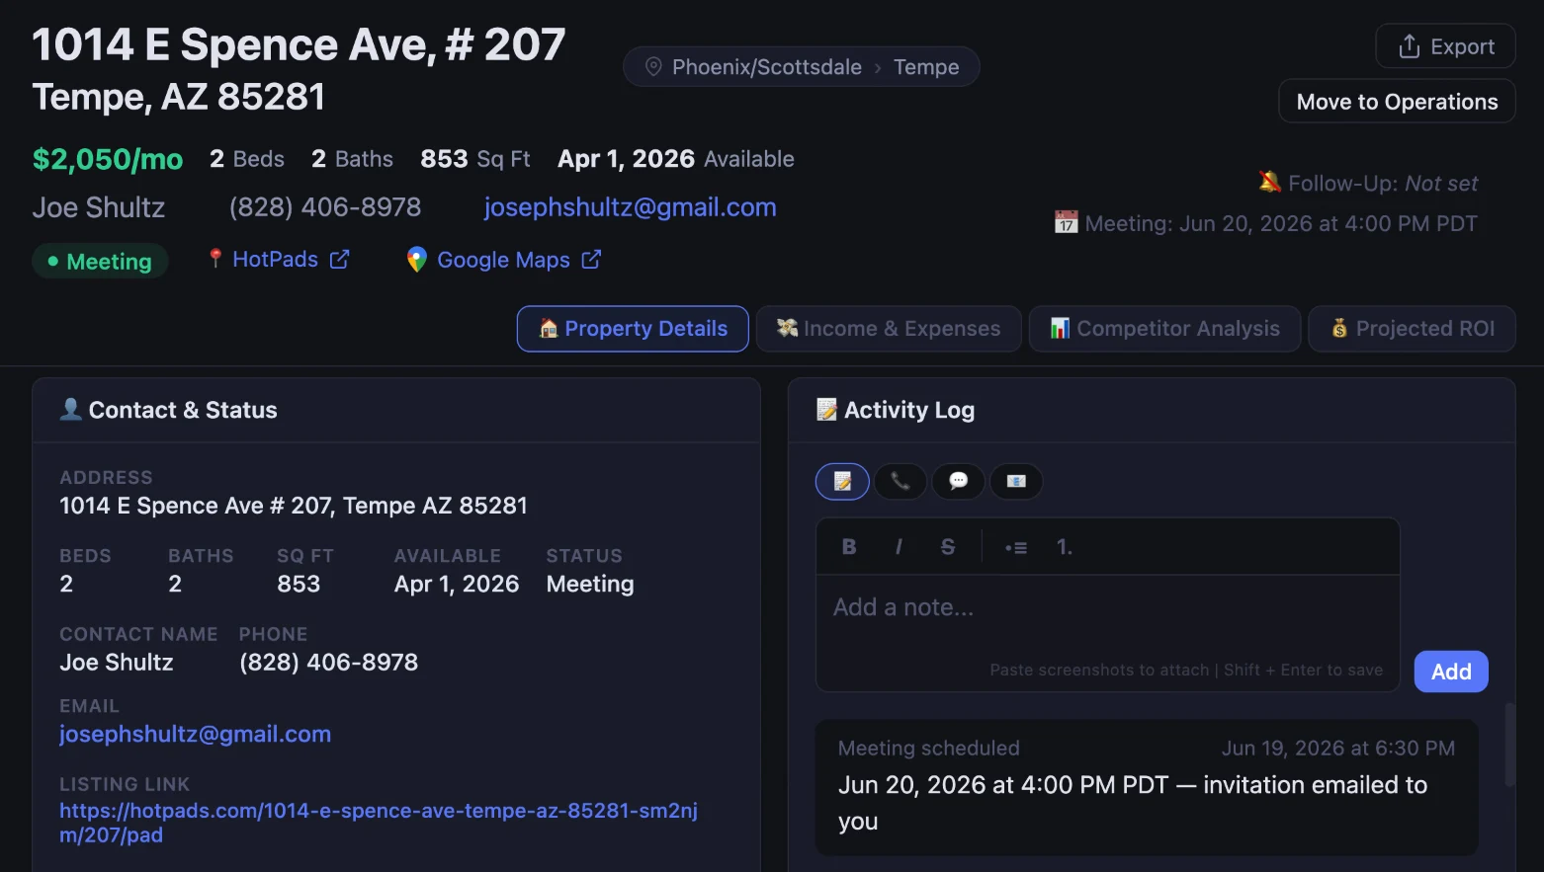Screen dimensions: 1544x872
Task: Click the HotPads red pin icon
Action: coord(215,258)
